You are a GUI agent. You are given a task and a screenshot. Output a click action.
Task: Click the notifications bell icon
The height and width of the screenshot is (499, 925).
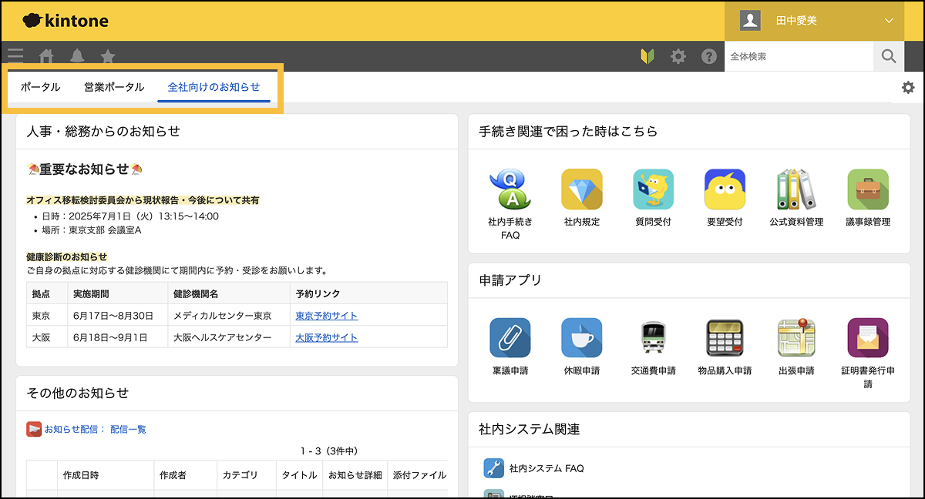tap(77, 56)
